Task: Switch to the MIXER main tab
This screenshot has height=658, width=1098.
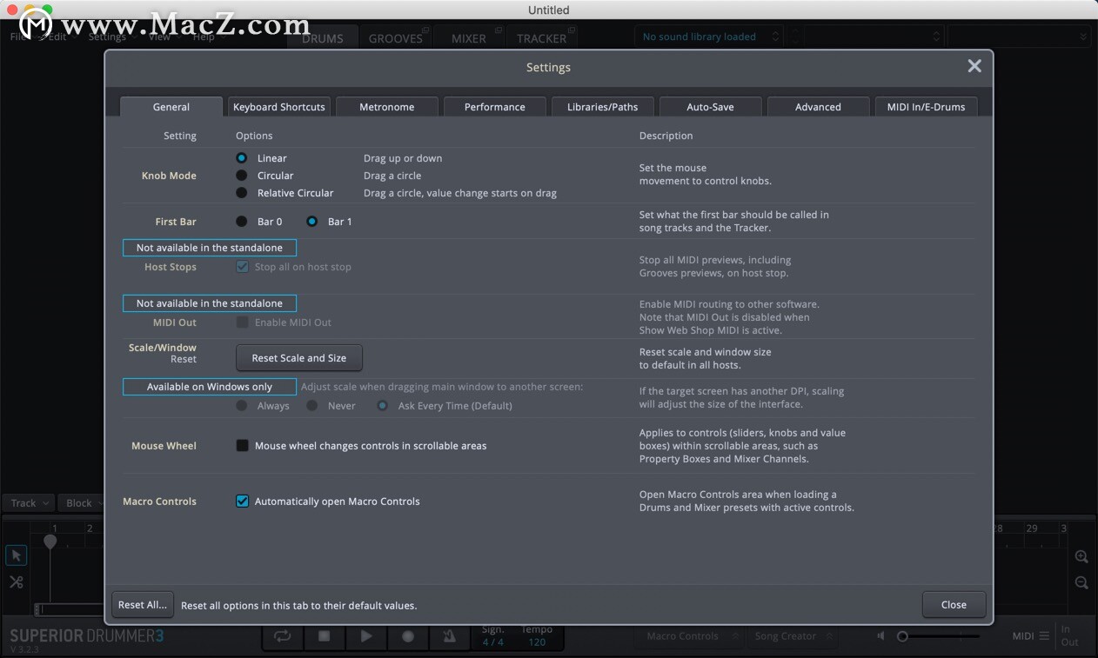Action: point(469,38)
